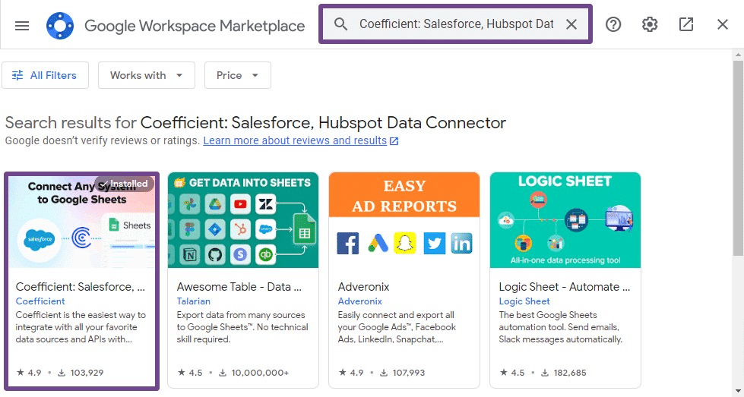Screen dimensions: 744x397
Task: Click the Logic Sheet developer link
Action: click(524, 301)
